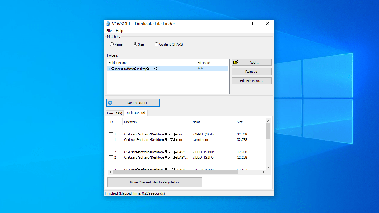Open the Help menu

[119, 31]
